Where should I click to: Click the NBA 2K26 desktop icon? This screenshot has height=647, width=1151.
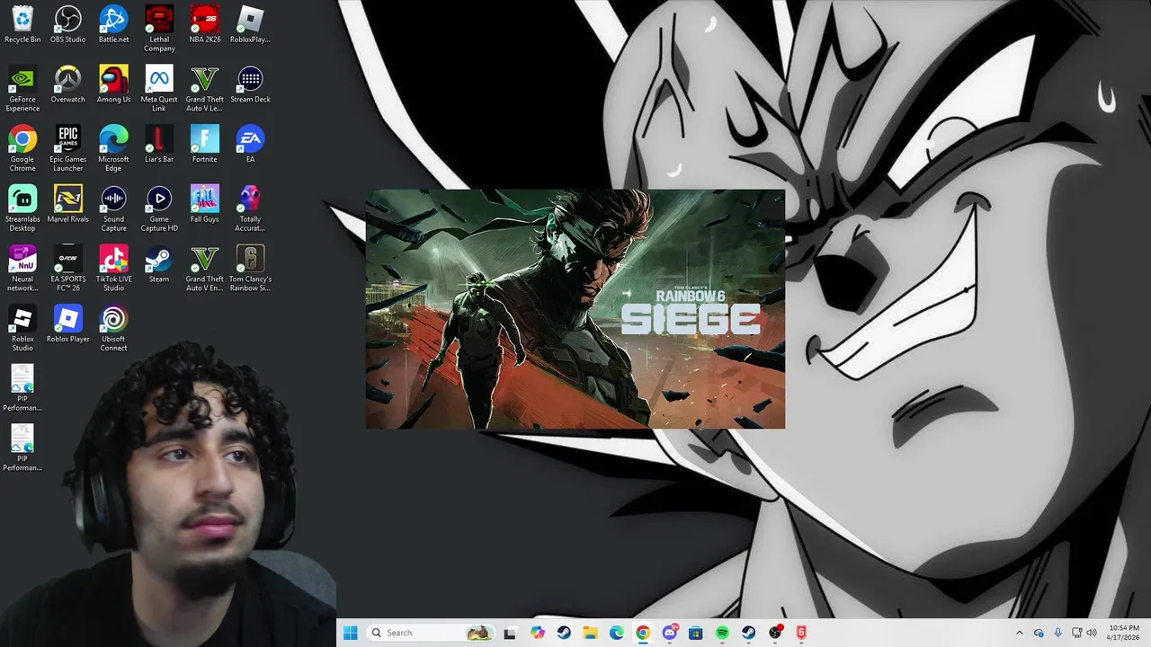pos(205,24)
